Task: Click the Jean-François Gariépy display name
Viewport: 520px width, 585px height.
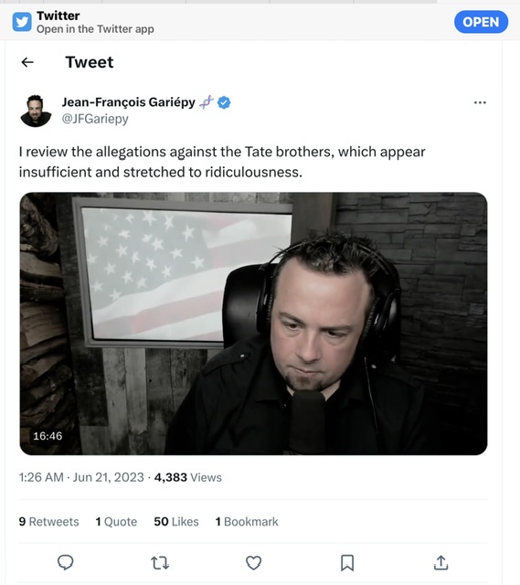Action: point(128,101)
